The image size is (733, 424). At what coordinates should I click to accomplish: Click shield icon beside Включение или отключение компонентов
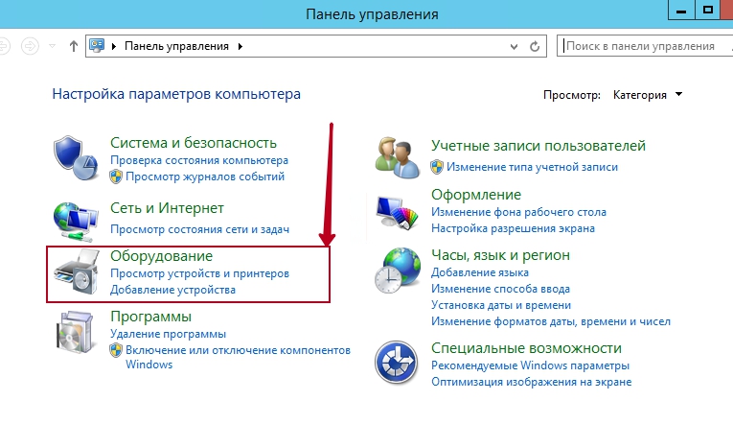[x=116, y=350]
